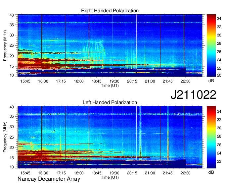Click 'Frequency (MHz)' label of Right Handed plot
Screen dimensions: 225x183
tap(5, 45)
